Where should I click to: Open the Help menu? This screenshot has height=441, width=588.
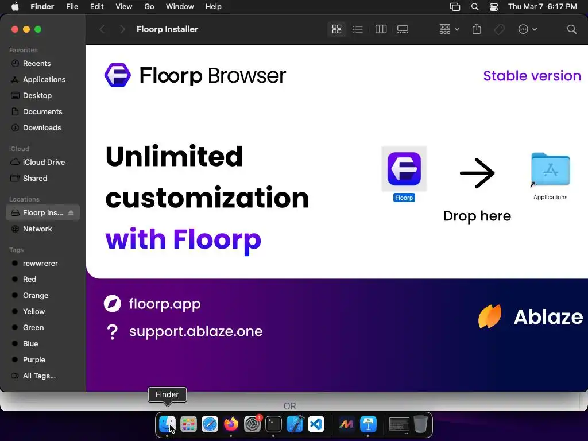point(214,7)
